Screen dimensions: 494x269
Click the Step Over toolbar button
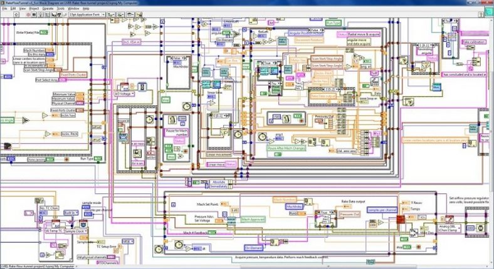tap(59, 14)
